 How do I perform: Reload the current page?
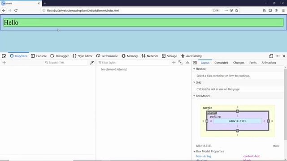point(16,10)
